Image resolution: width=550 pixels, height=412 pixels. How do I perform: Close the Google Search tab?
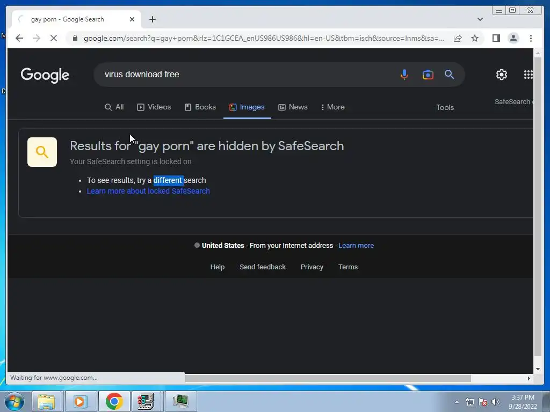[x=132, y=19]
